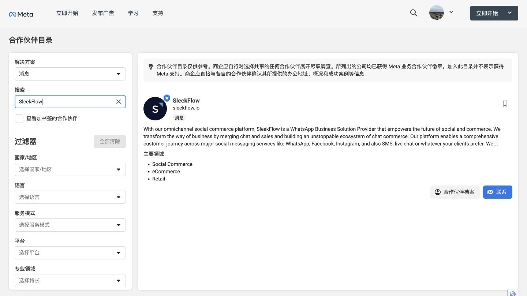Click the SleekFlow round logo
This screenshot has width=527, height=296.
point(155,109)
